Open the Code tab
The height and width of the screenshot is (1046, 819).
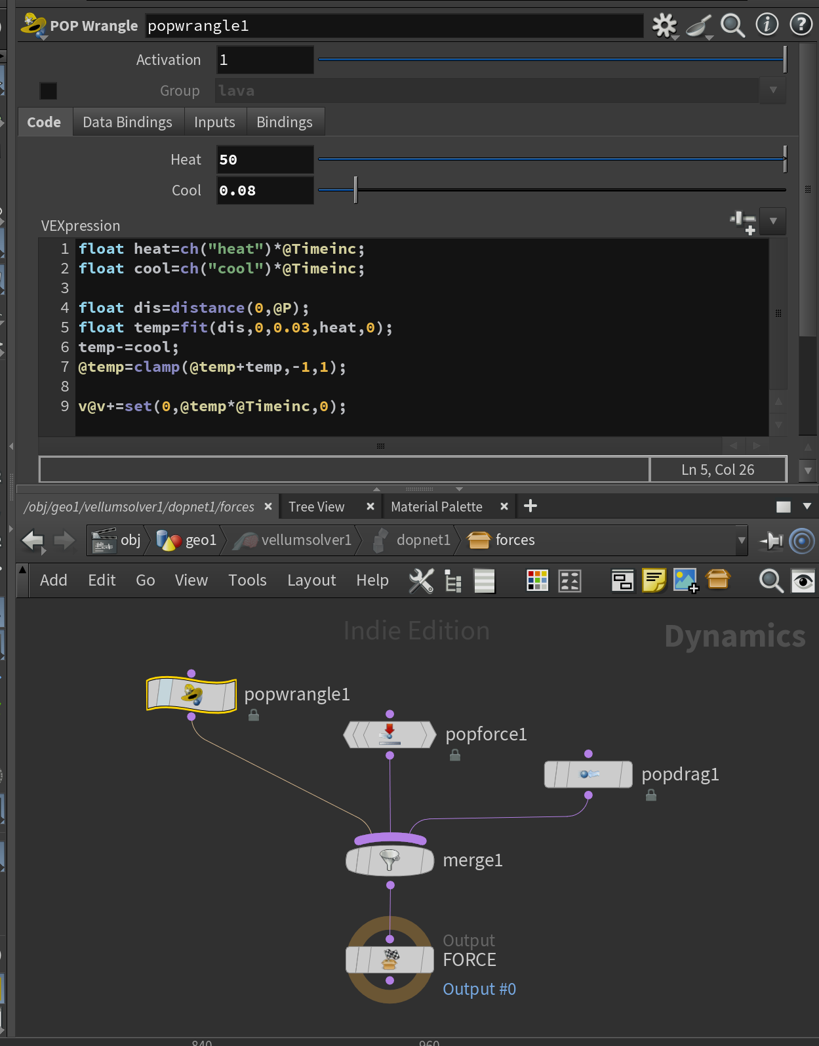44,122
